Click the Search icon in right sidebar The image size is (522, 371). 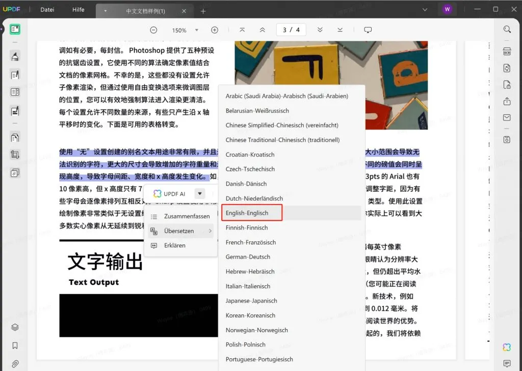[x=507, y=29]
